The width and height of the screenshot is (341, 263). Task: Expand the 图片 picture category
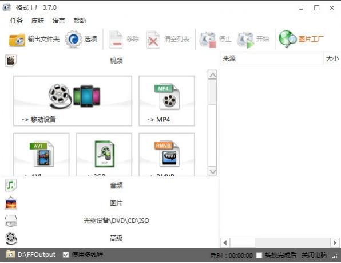[x=116, y=203]
